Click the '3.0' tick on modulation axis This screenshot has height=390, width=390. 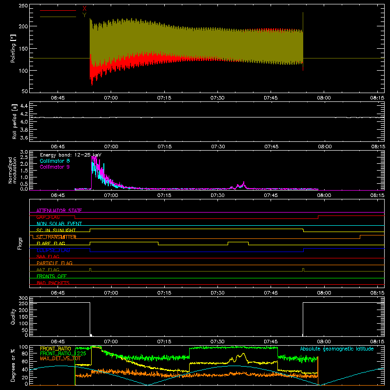pyautogui.click(x=24, y=152)
